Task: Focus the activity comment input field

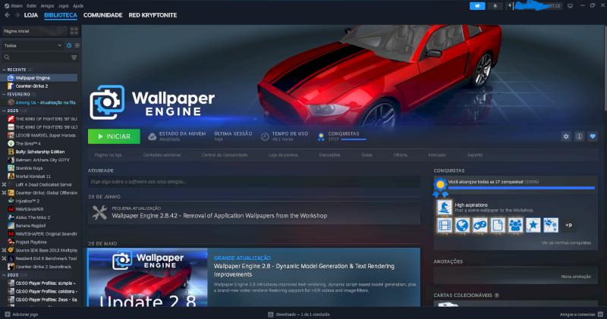Action: pos(254,181)
